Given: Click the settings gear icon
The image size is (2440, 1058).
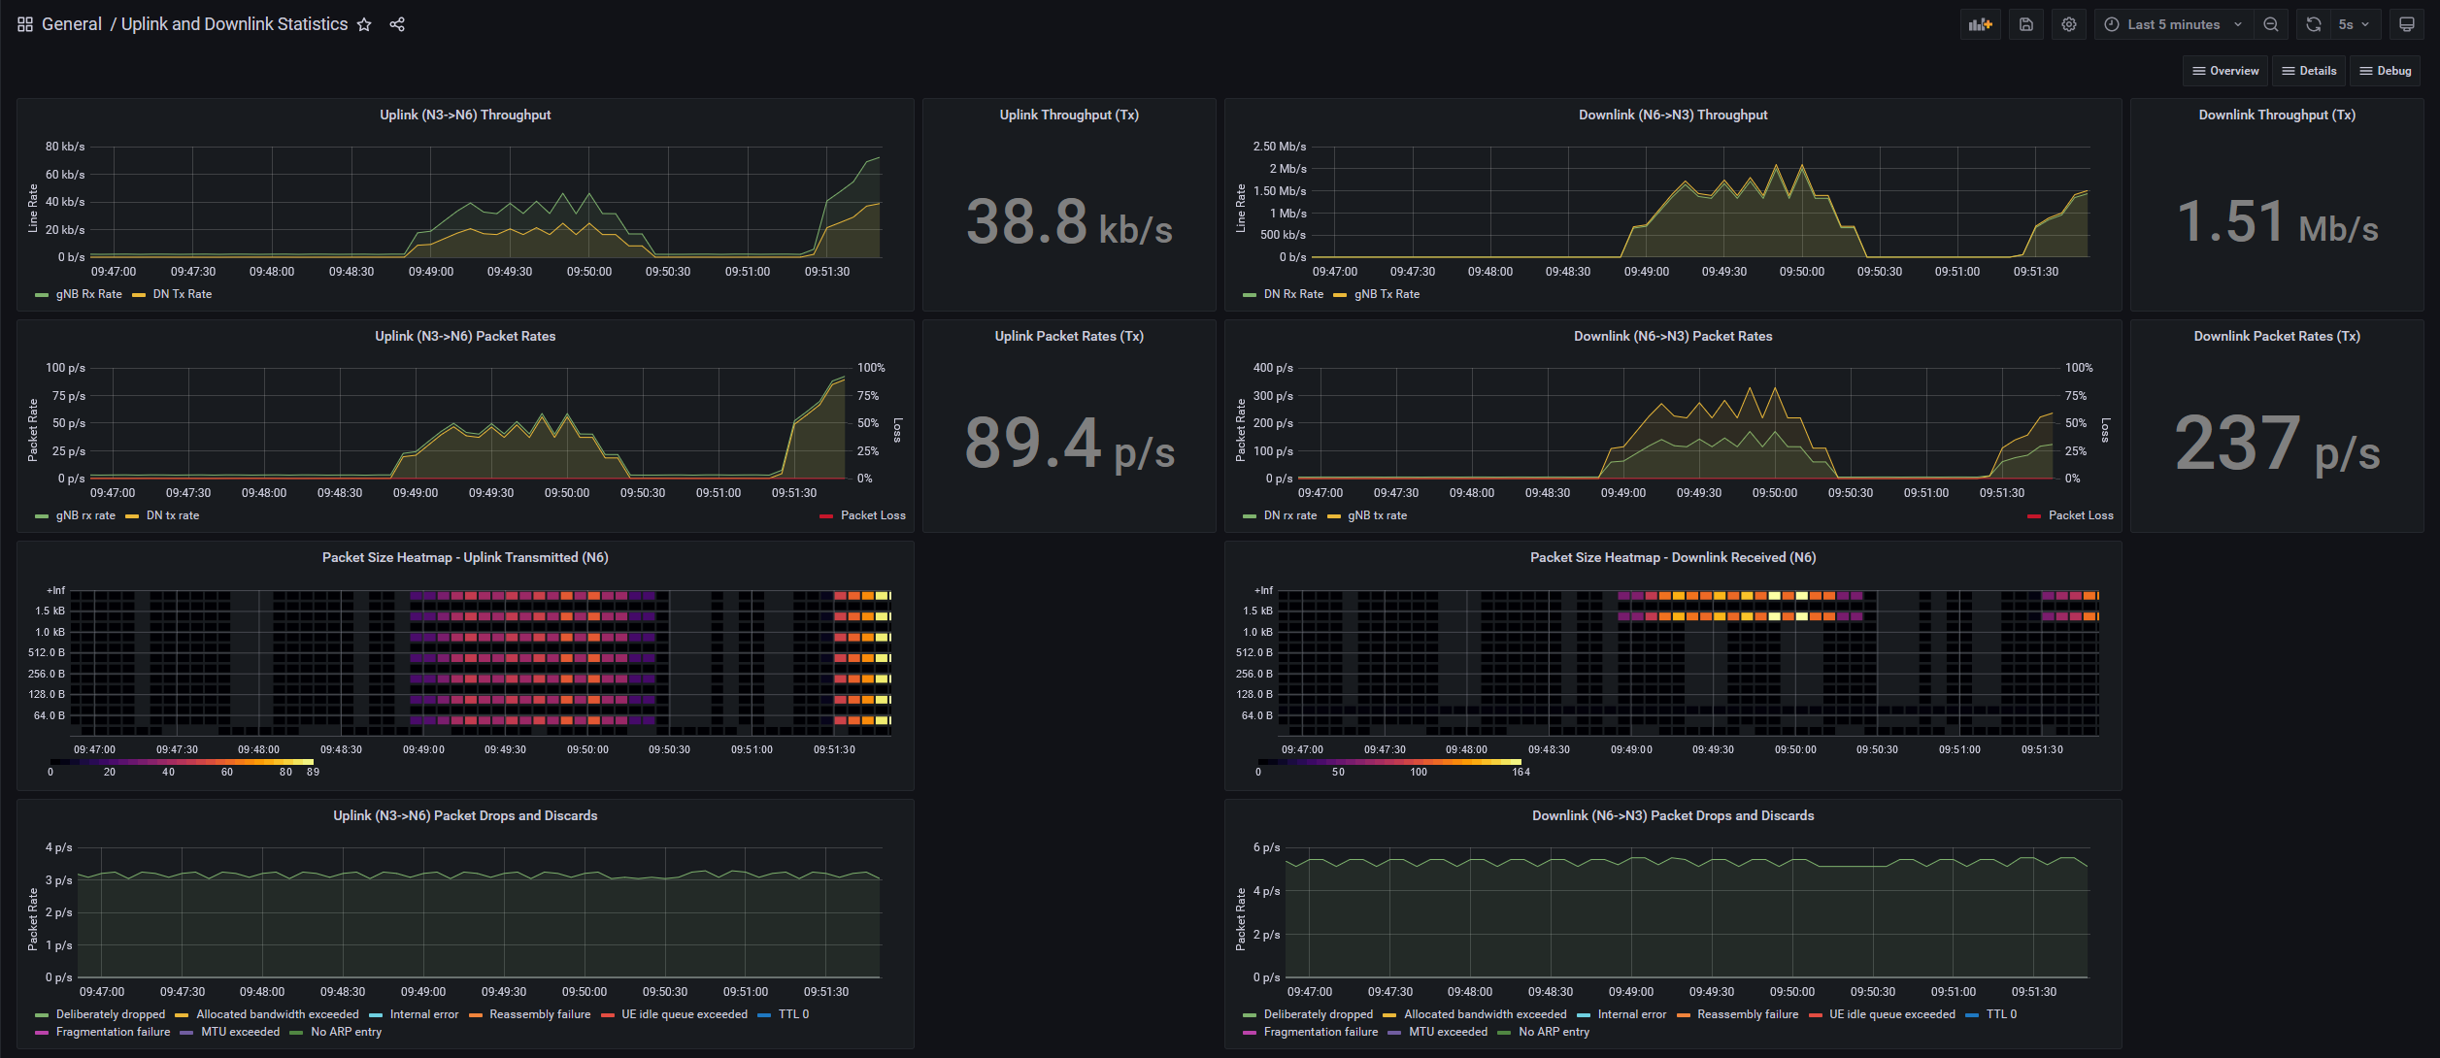Looking at the screenshot, I should 2070,25.
